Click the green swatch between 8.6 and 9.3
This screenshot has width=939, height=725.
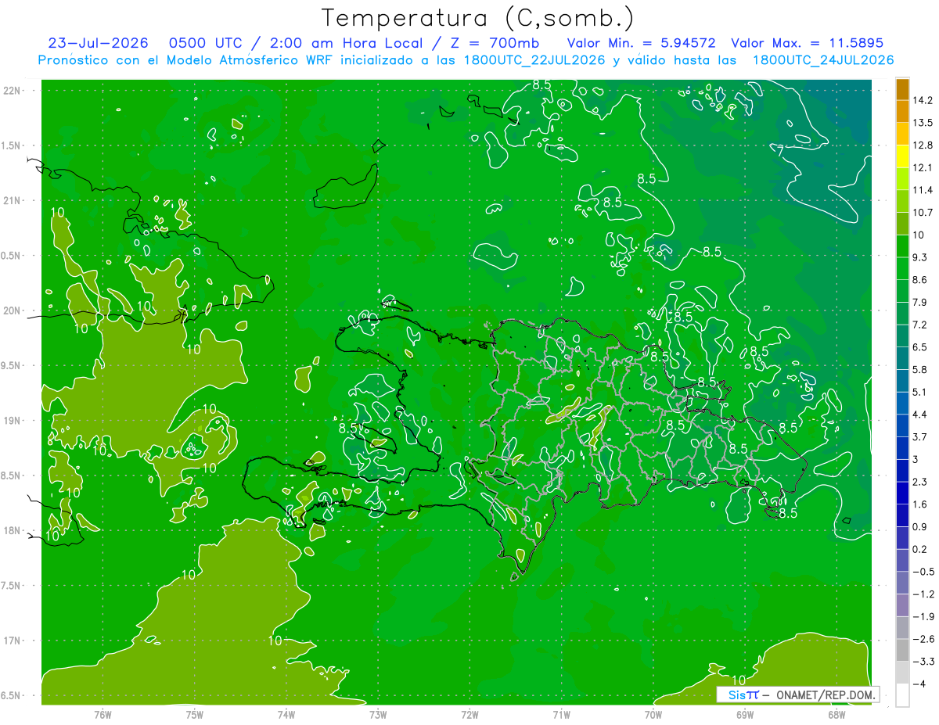tap(902, 269)
